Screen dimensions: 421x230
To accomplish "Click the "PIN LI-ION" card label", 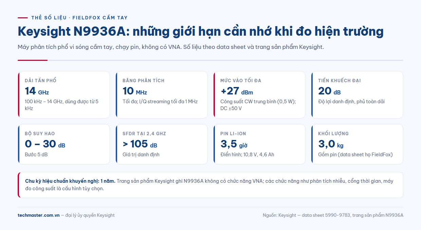I will pos(233,134).
